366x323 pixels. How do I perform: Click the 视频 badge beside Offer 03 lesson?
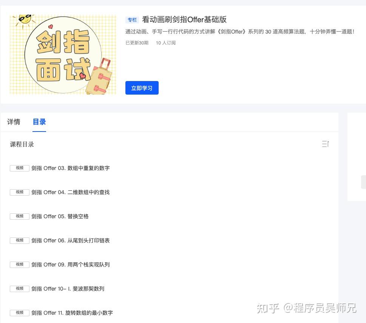click(19, 168)
